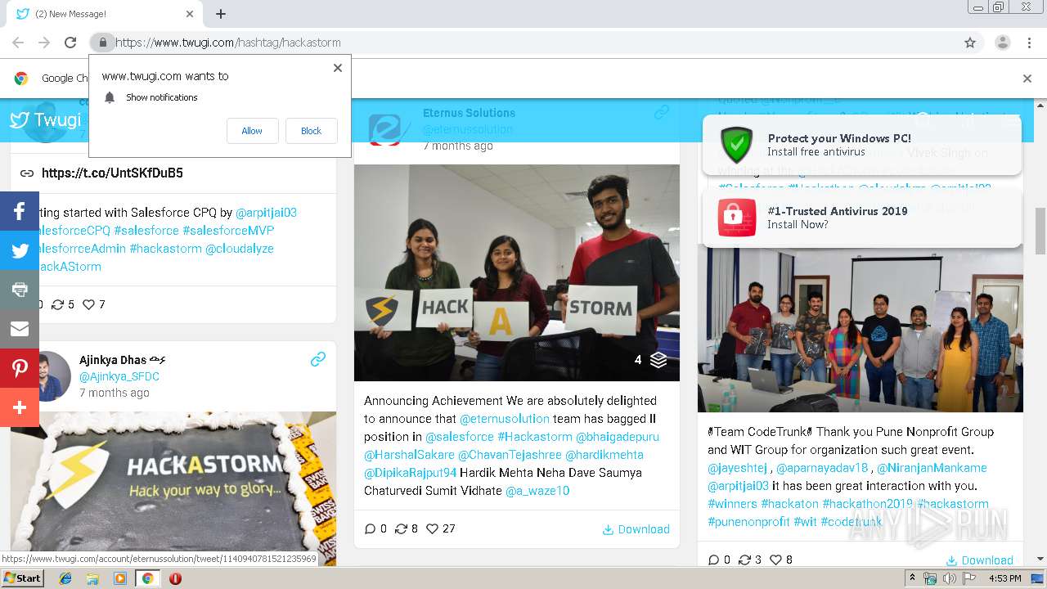Bookmark this page with star icon
The image size is (1047, 589).
click(x=970, y=43)
